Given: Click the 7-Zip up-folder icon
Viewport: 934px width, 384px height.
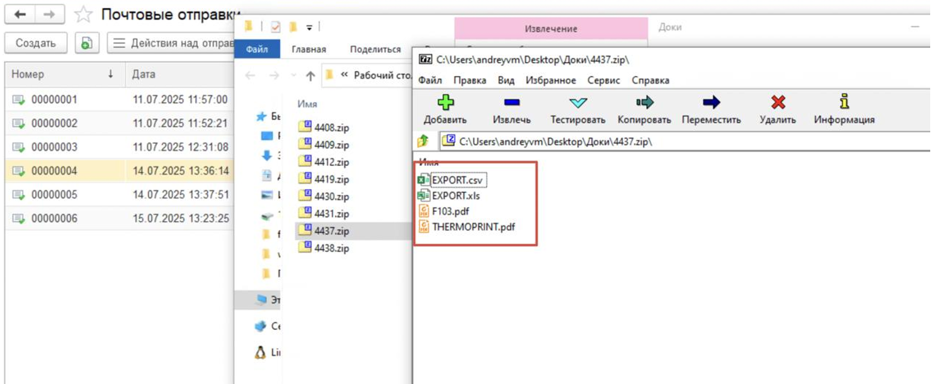Looking at the screenshot, I should 423,141.
